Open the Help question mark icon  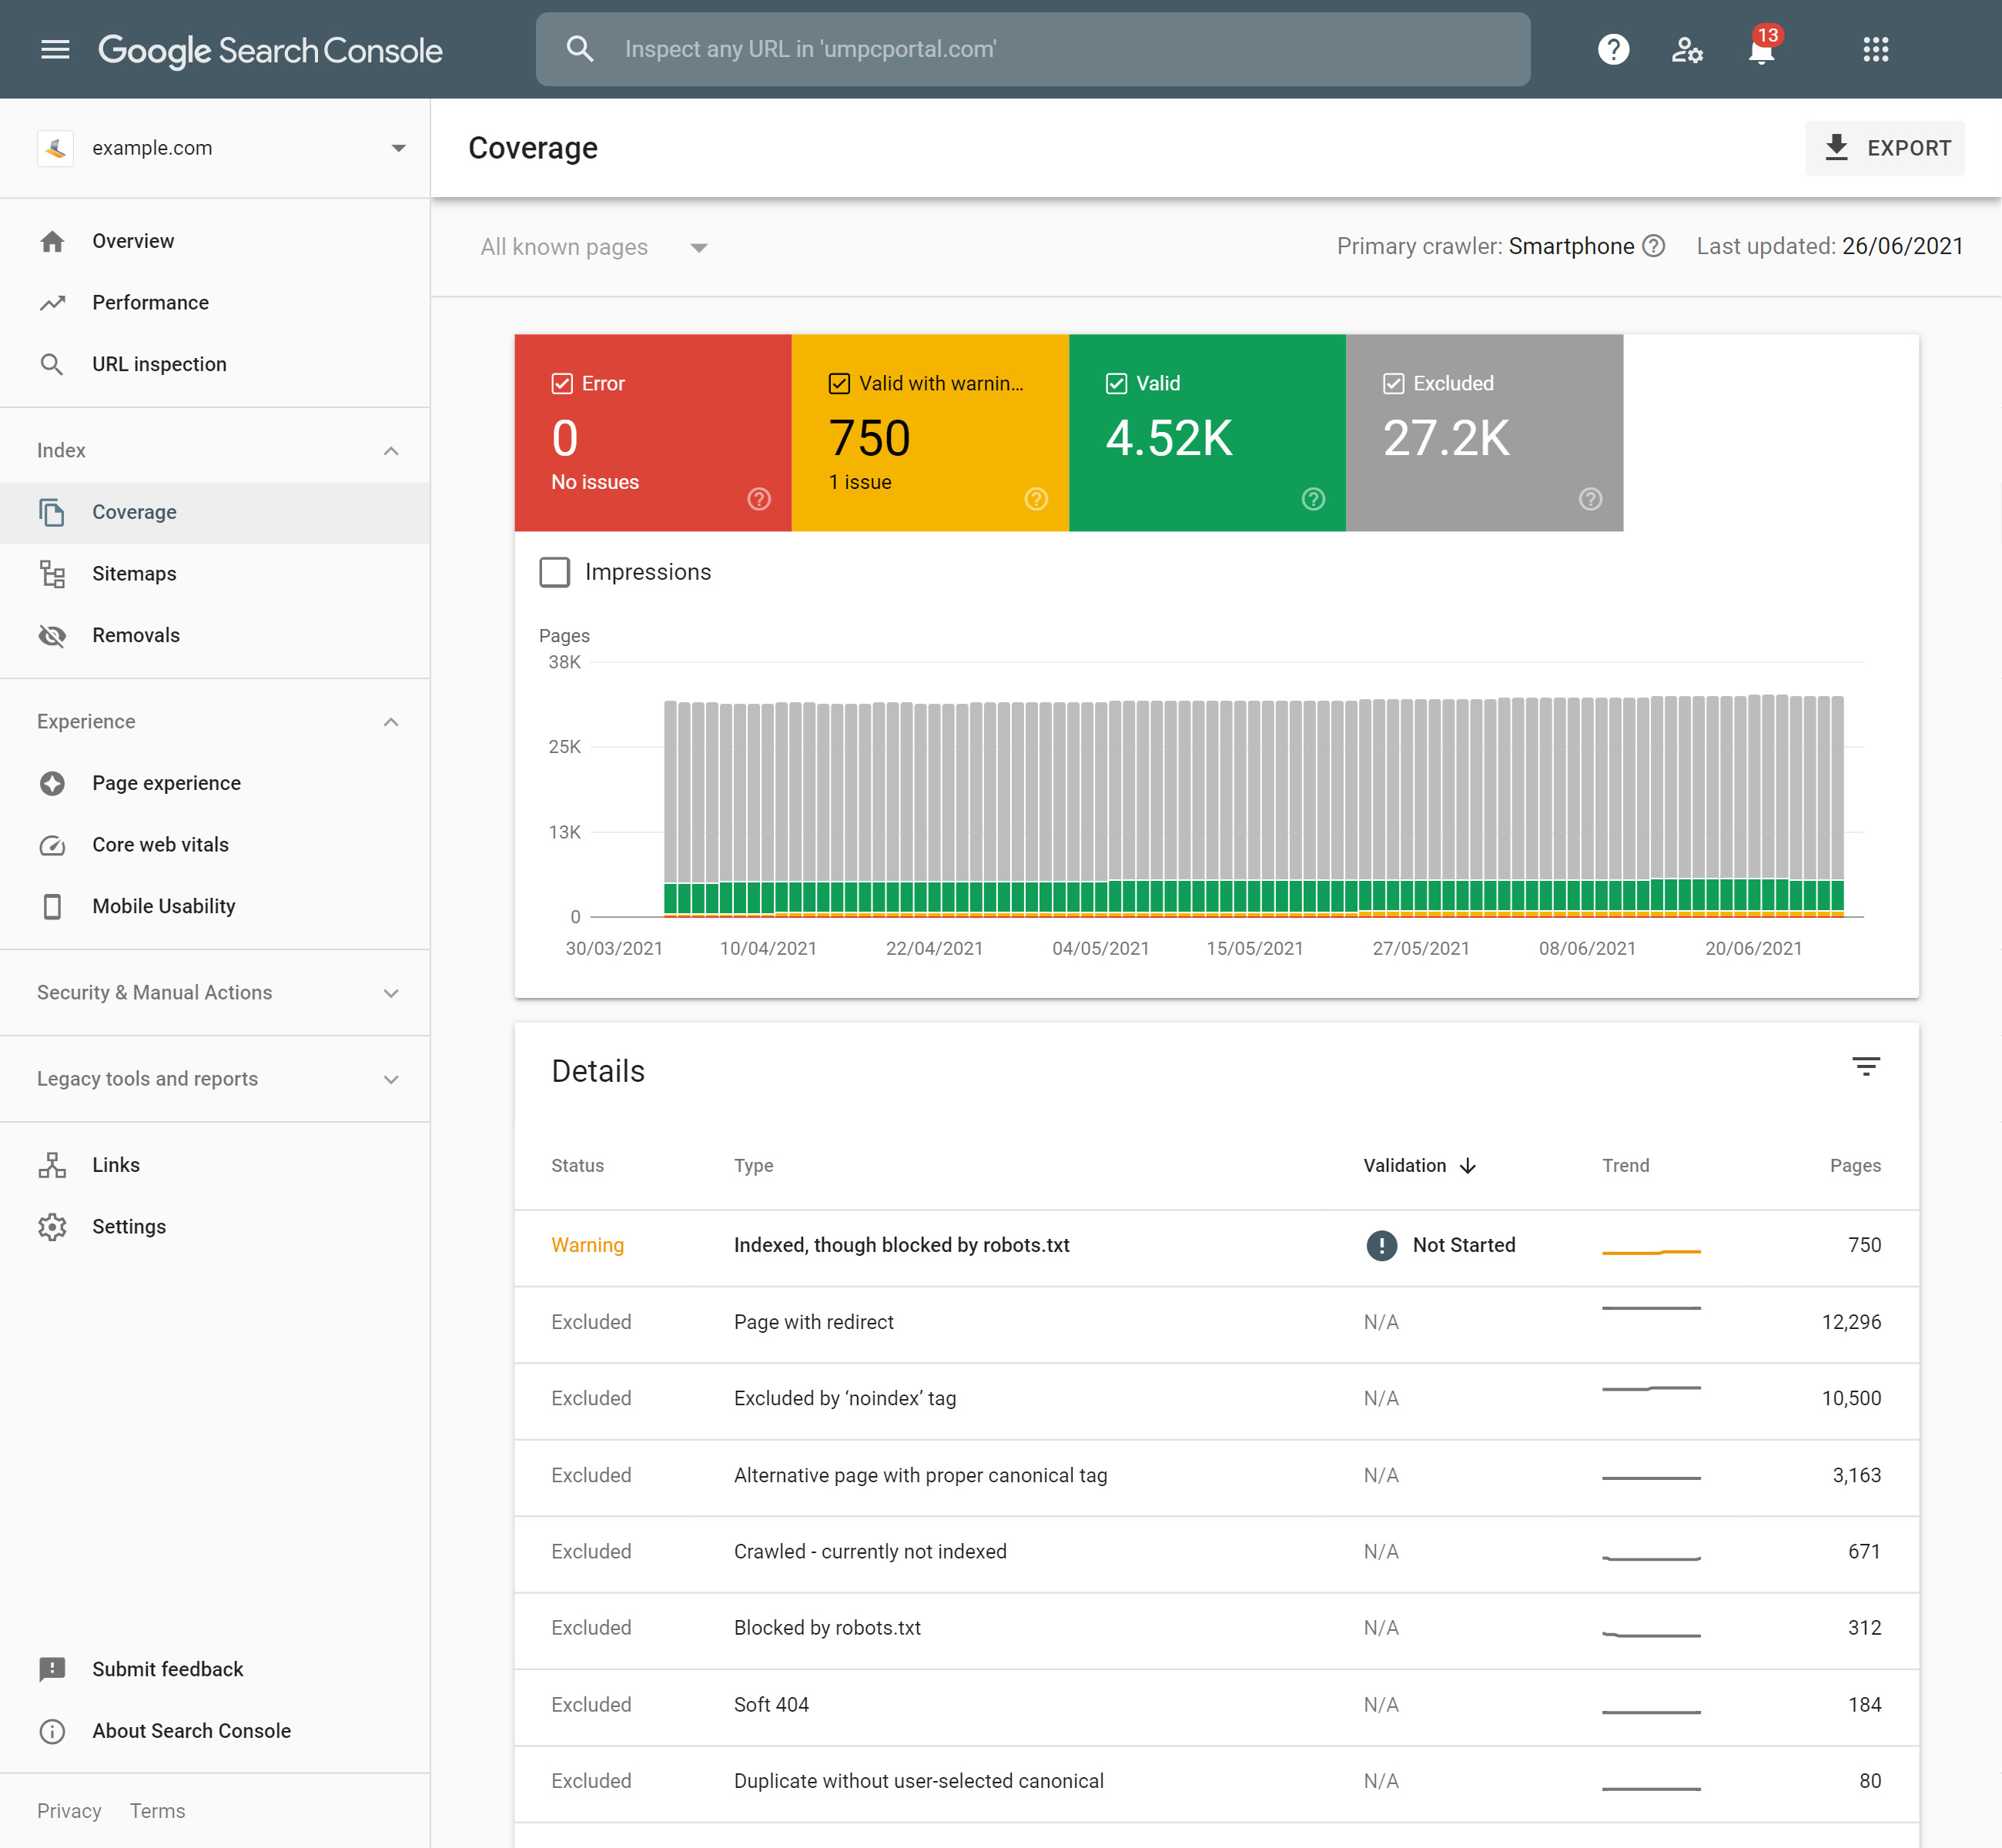pyautogui.click(x=1613, y=49)
